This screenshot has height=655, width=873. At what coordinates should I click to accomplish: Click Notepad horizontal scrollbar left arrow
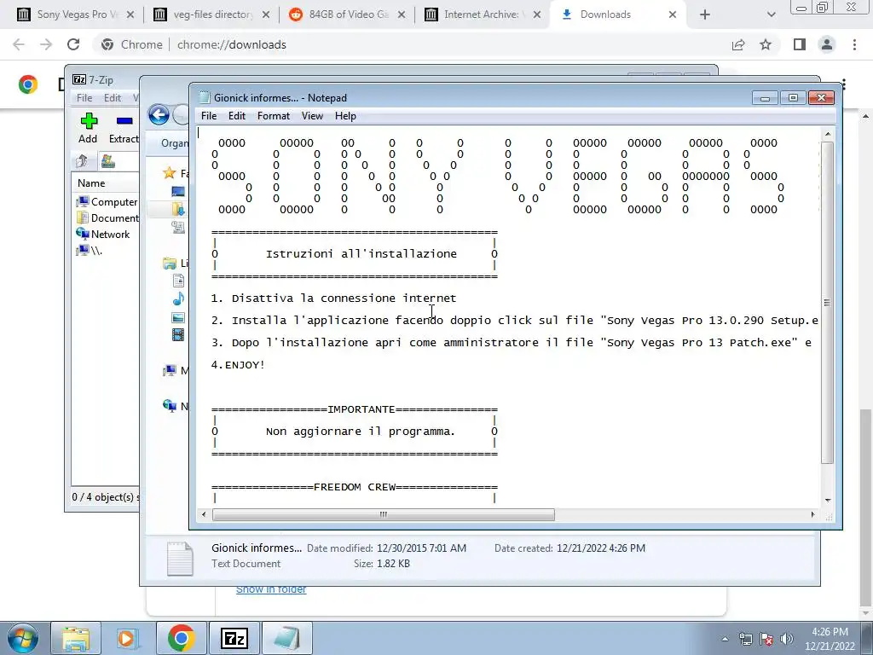(204, 514)
